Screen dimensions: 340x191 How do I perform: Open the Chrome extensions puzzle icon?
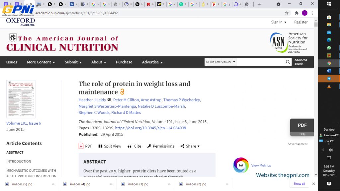pyautogui.click(x=297, y=13)
